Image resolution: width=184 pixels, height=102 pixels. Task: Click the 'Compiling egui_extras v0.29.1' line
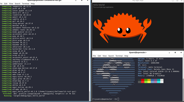click(x=17, y=87)
